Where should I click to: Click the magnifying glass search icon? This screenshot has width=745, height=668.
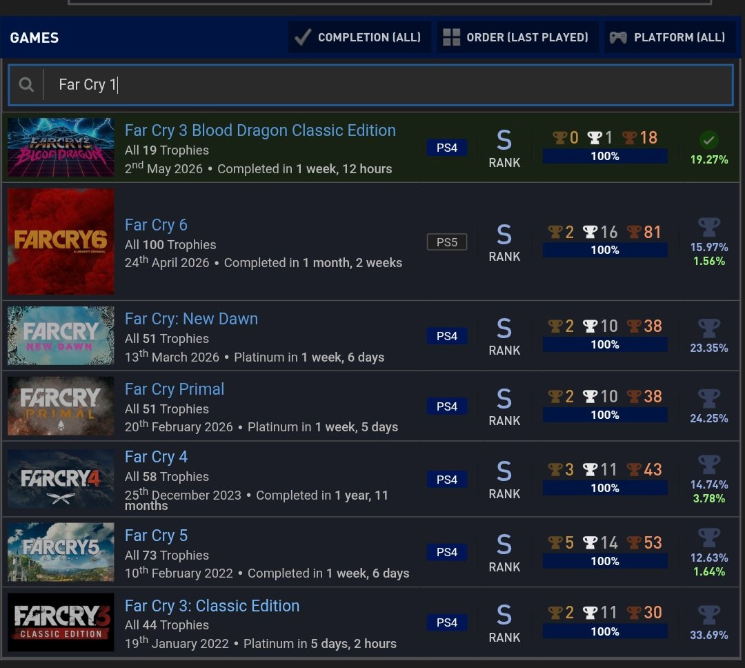26,85
